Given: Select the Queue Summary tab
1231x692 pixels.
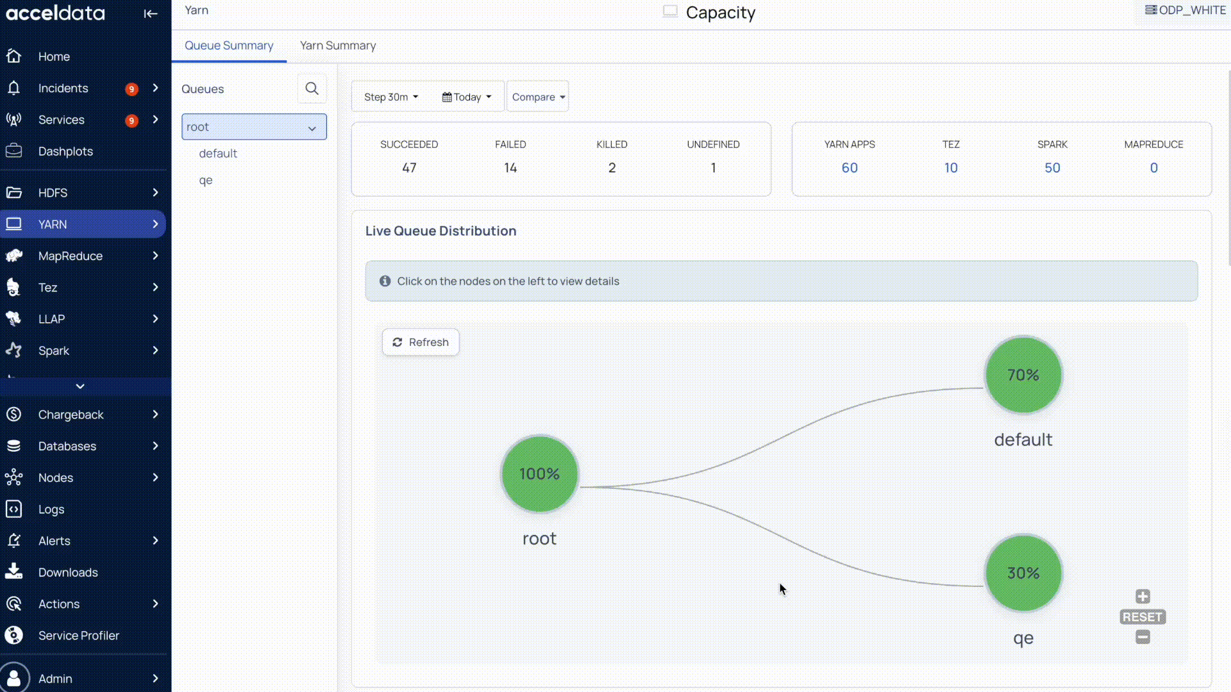Looking at the screenshot, I should point(228,45).
